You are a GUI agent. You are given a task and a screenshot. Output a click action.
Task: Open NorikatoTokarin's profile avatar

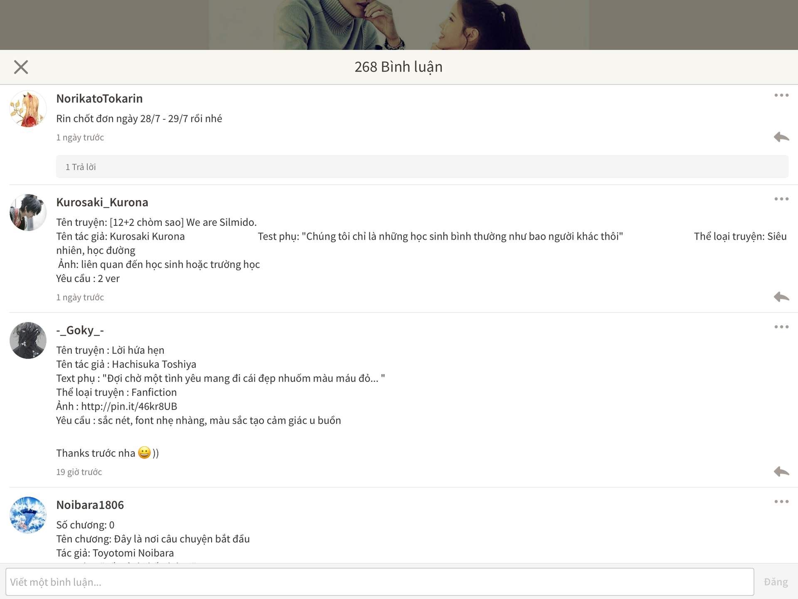tap(28, 109)
